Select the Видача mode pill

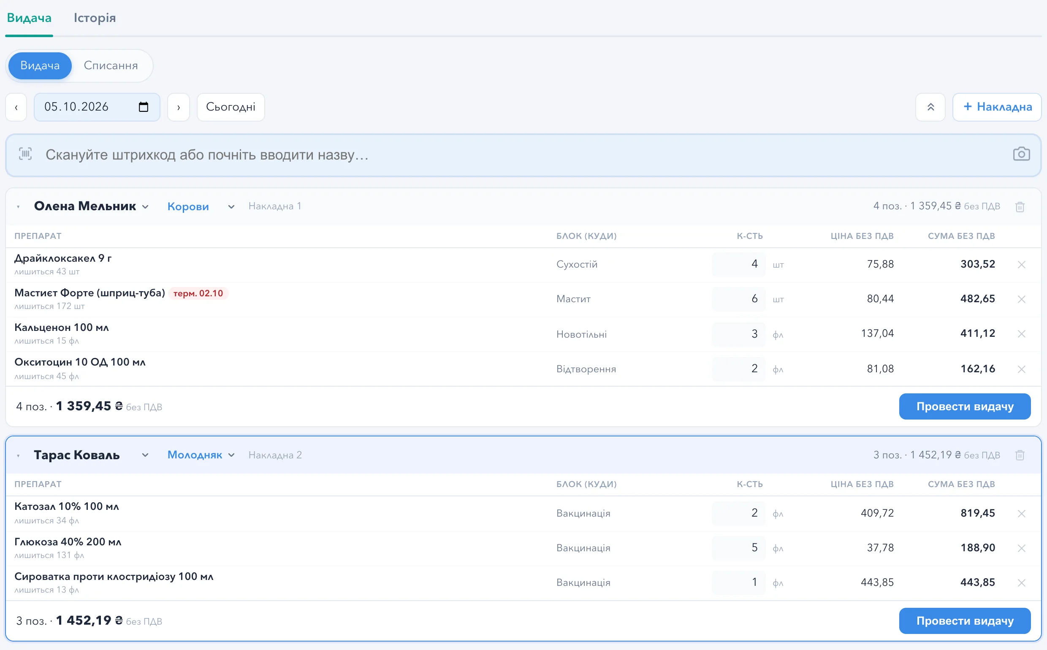pos(40,66)
